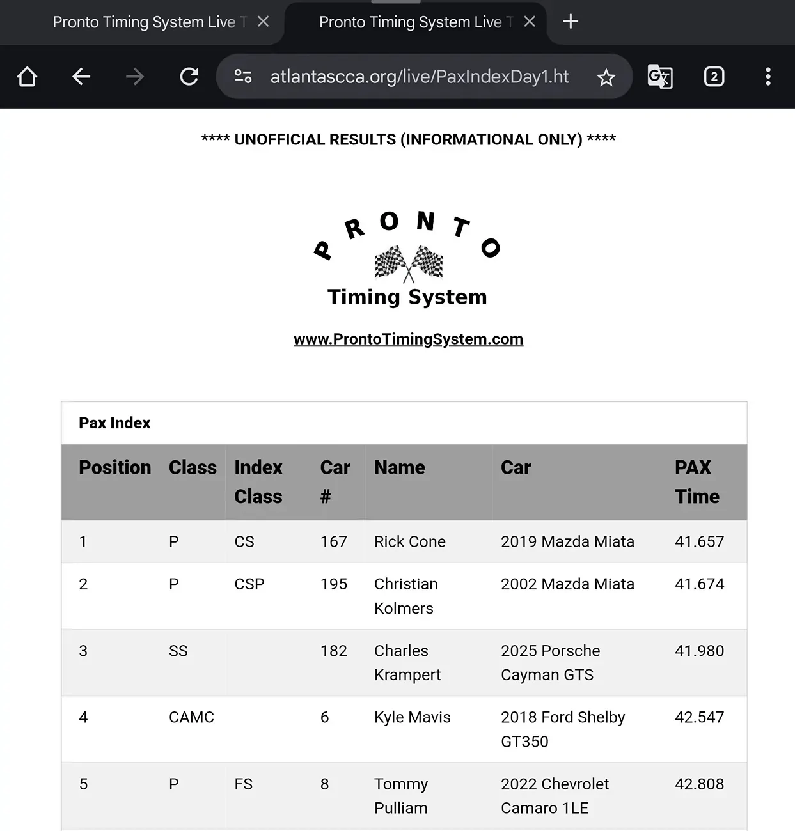This screenshot has height=831, width=795.
Task: Click the Pronto Timing System logo
Action: click(x=407, y=258)
